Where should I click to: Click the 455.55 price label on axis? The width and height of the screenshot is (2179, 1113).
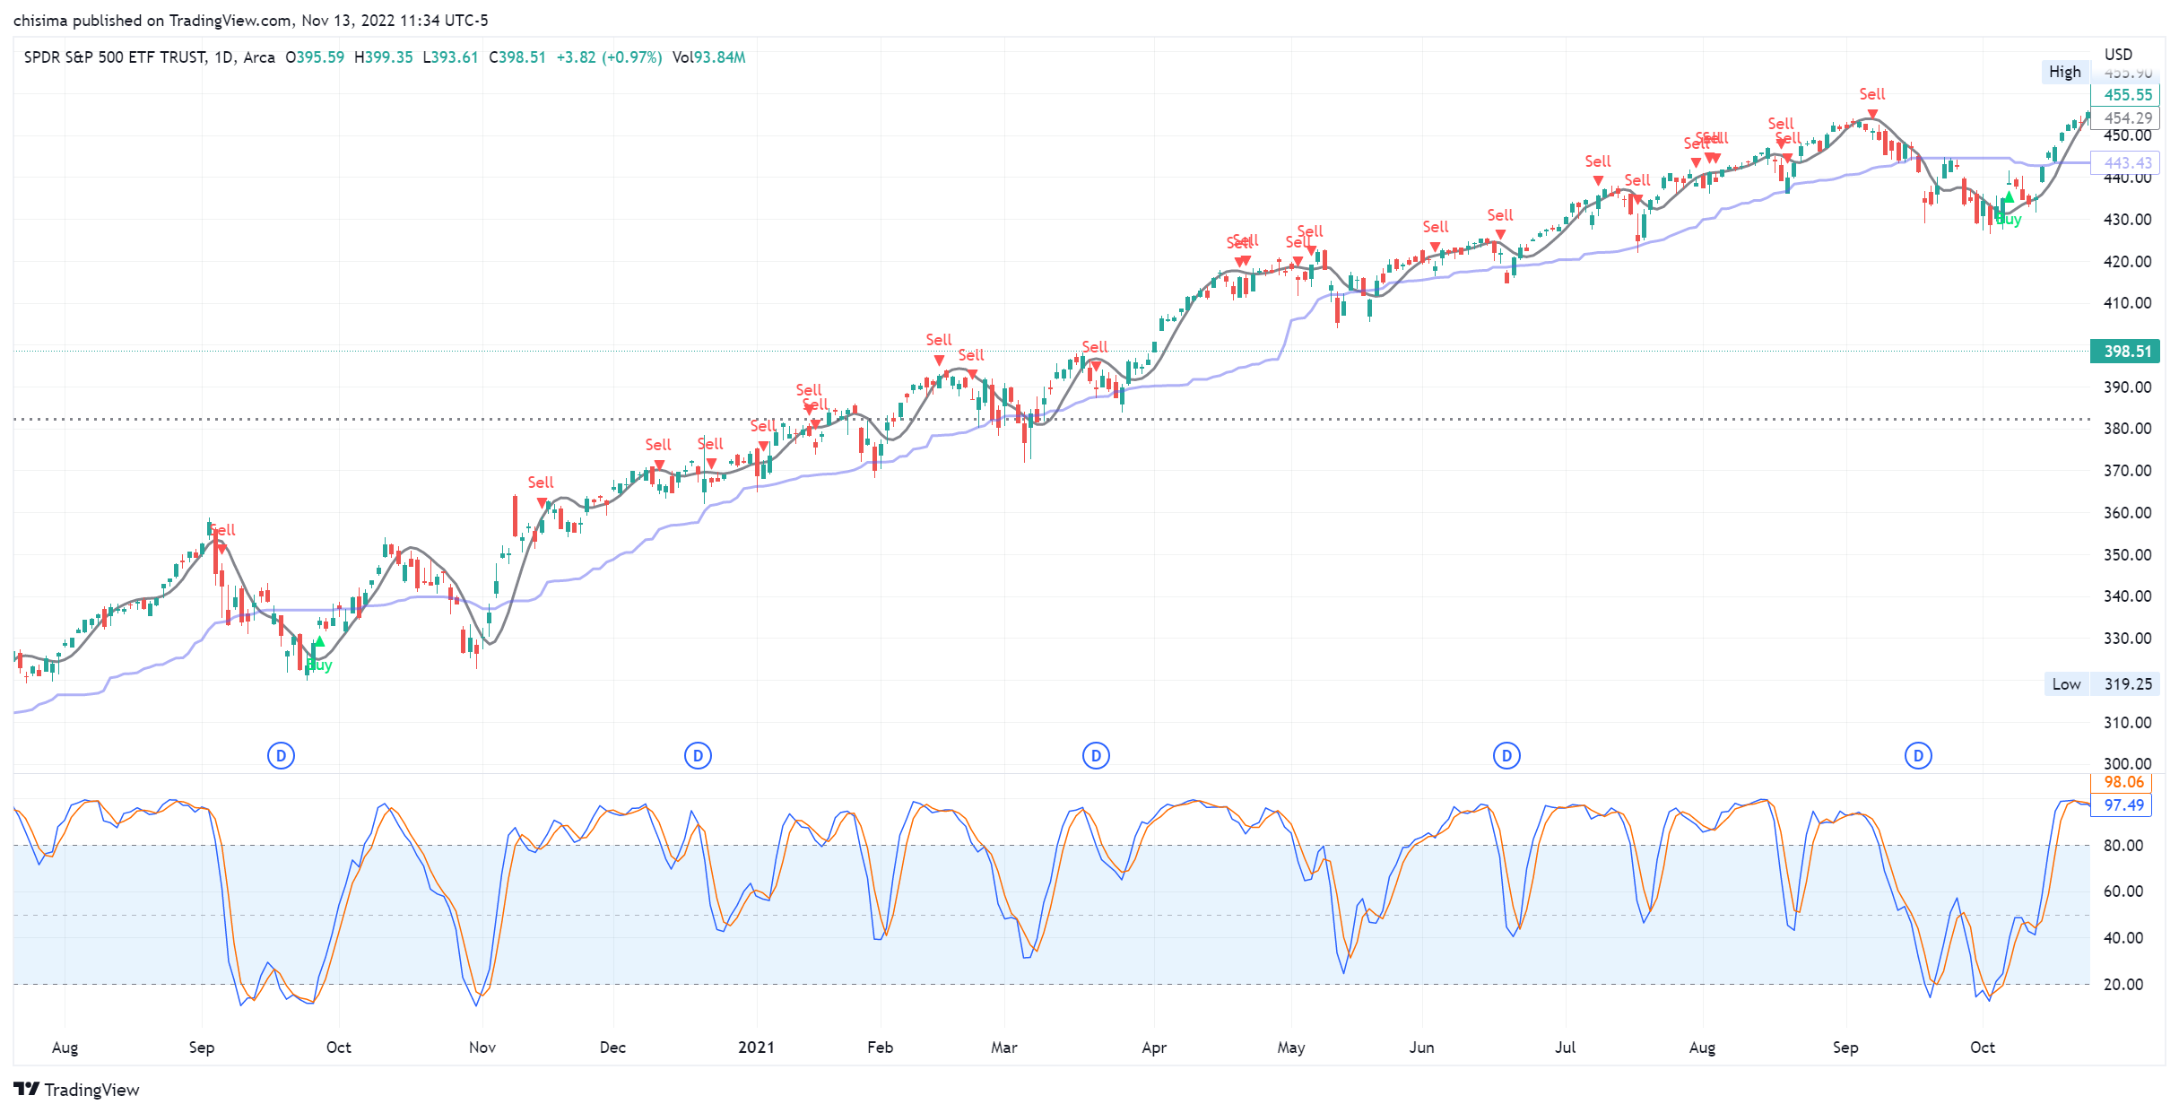[x=2126, y=95]
